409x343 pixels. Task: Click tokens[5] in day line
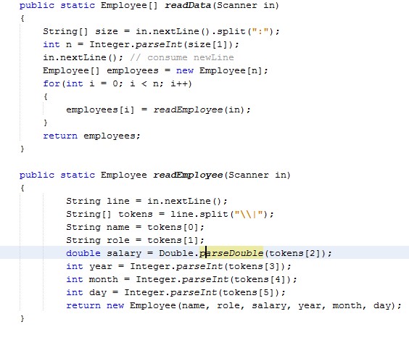click(248, 292)
